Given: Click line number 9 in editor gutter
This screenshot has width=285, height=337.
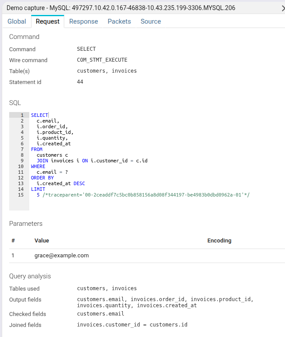Looking at the screenshot, I should [22, 161].
